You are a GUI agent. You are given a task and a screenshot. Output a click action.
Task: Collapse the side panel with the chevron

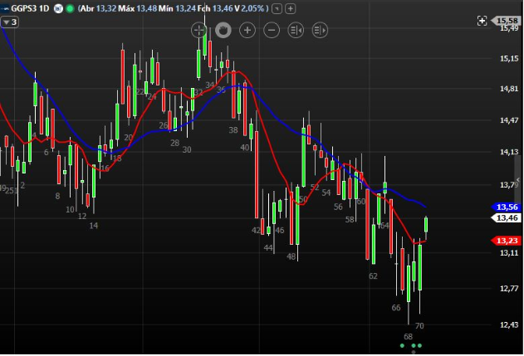[518, 180]
